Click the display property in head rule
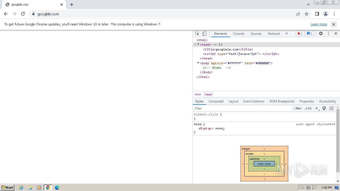This screenshot has height=191, width=340. (205, 128)
